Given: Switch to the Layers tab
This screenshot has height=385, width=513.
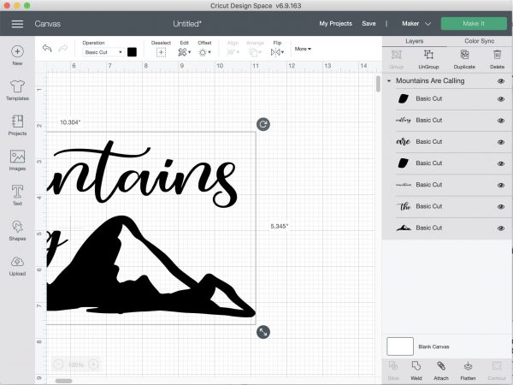Looking at the screenshot, I should (414, 41).
